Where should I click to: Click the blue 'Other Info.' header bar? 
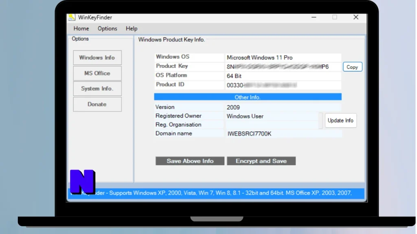(248, 97)
